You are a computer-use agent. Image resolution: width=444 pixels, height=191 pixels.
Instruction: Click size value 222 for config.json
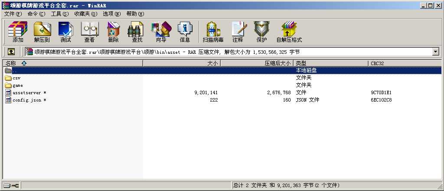click(214, 100)
